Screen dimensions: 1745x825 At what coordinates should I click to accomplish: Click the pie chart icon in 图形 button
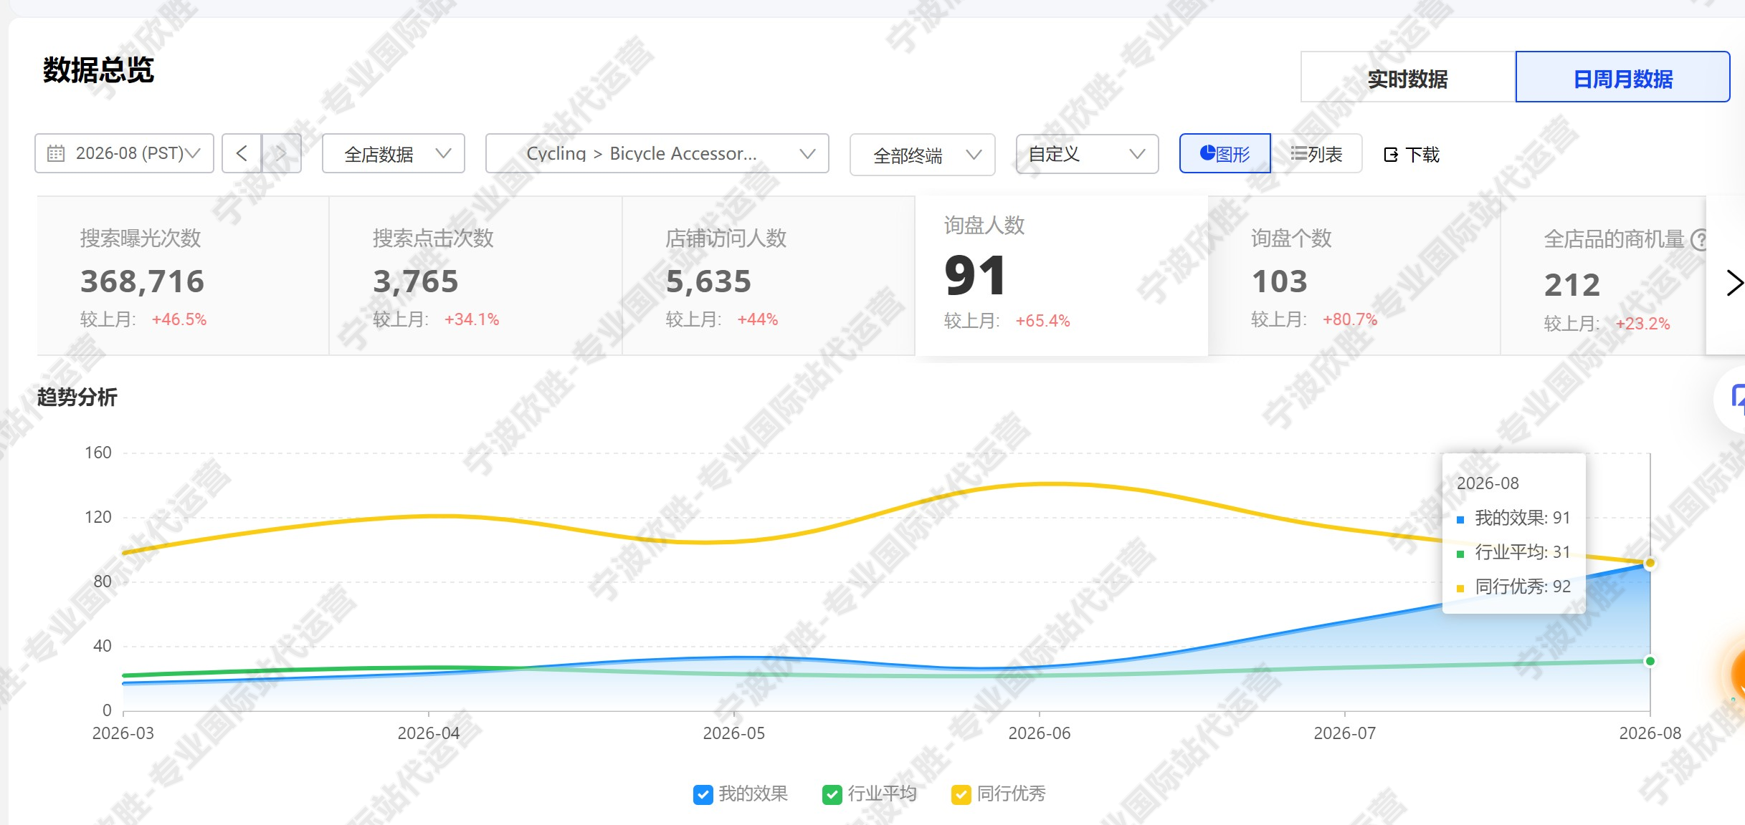coord(1207,153)
